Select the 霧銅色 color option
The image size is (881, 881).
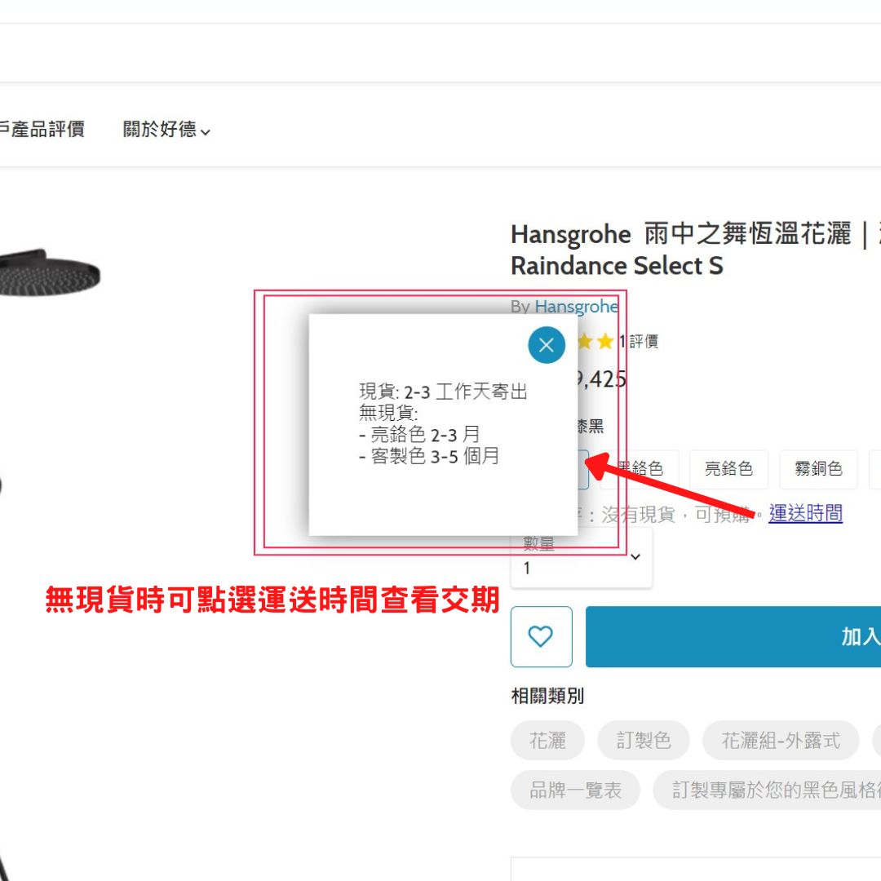click(x=818, y=468)
